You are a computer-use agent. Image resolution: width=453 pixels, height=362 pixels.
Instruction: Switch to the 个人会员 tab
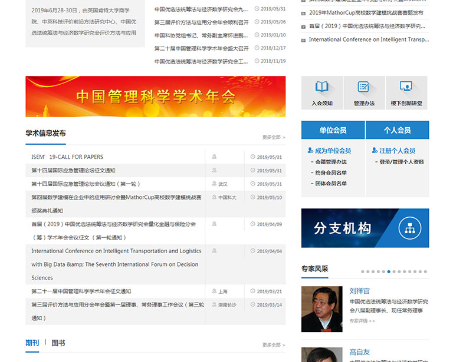tap(397, 130)
